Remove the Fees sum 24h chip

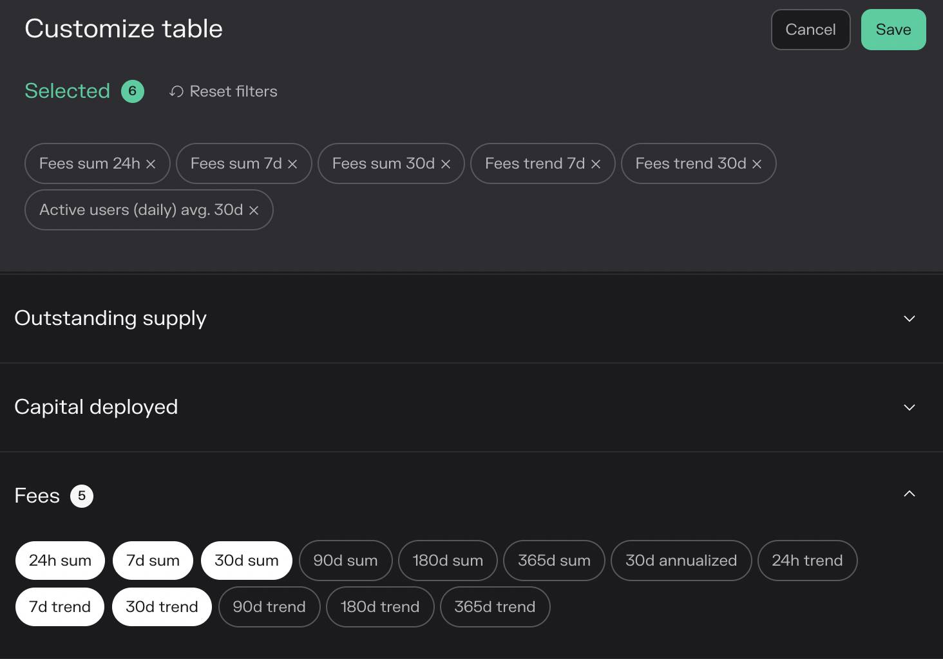(151, 164)
